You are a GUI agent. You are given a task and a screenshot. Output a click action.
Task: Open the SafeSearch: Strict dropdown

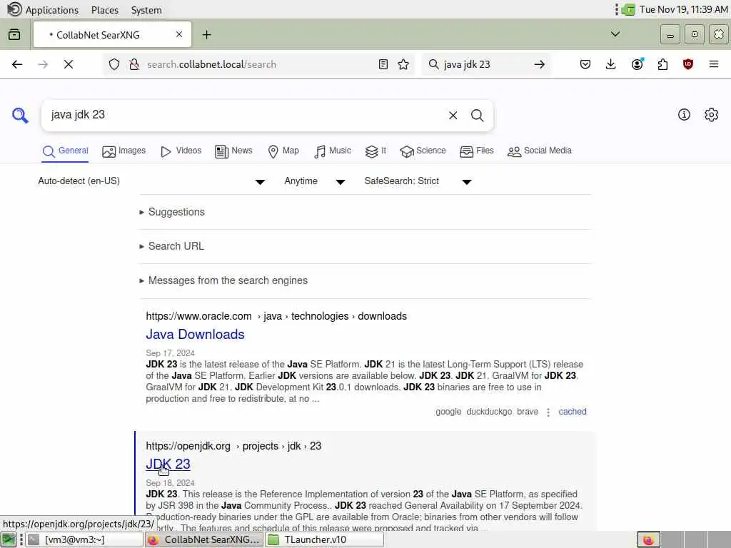click(418, 181)
